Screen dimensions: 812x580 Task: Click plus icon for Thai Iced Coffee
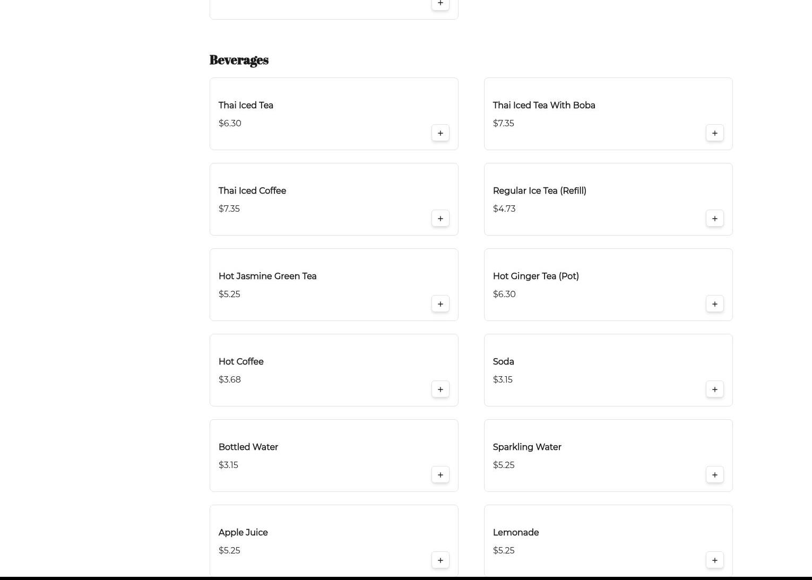[x=440, y=219]
